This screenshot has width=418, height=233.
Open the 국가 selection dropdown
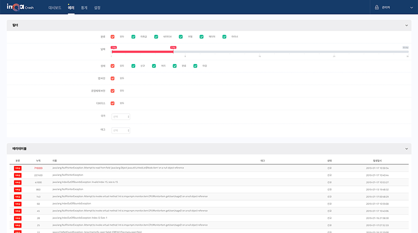pos(121,117)
